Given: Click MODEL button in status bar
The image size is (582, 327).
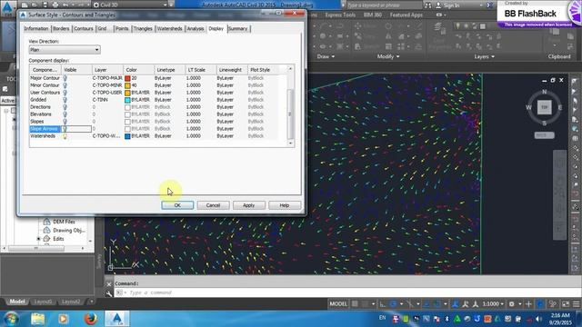Looking at the screenshot, I should click(338, 304).
